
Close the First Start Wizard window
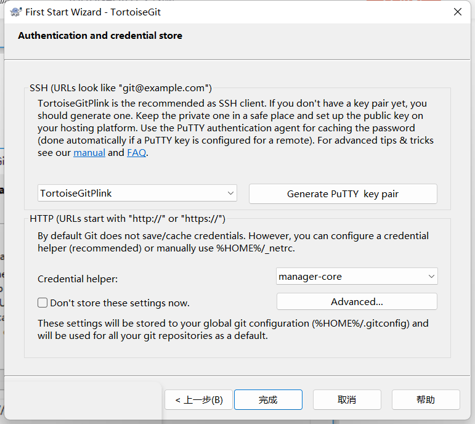coord(457,12)
